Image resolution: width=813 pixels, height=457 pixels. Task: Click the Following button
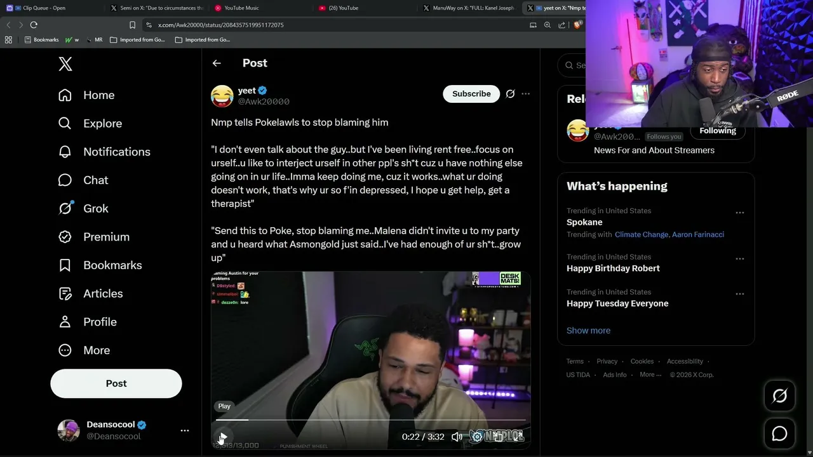[718, 131]
